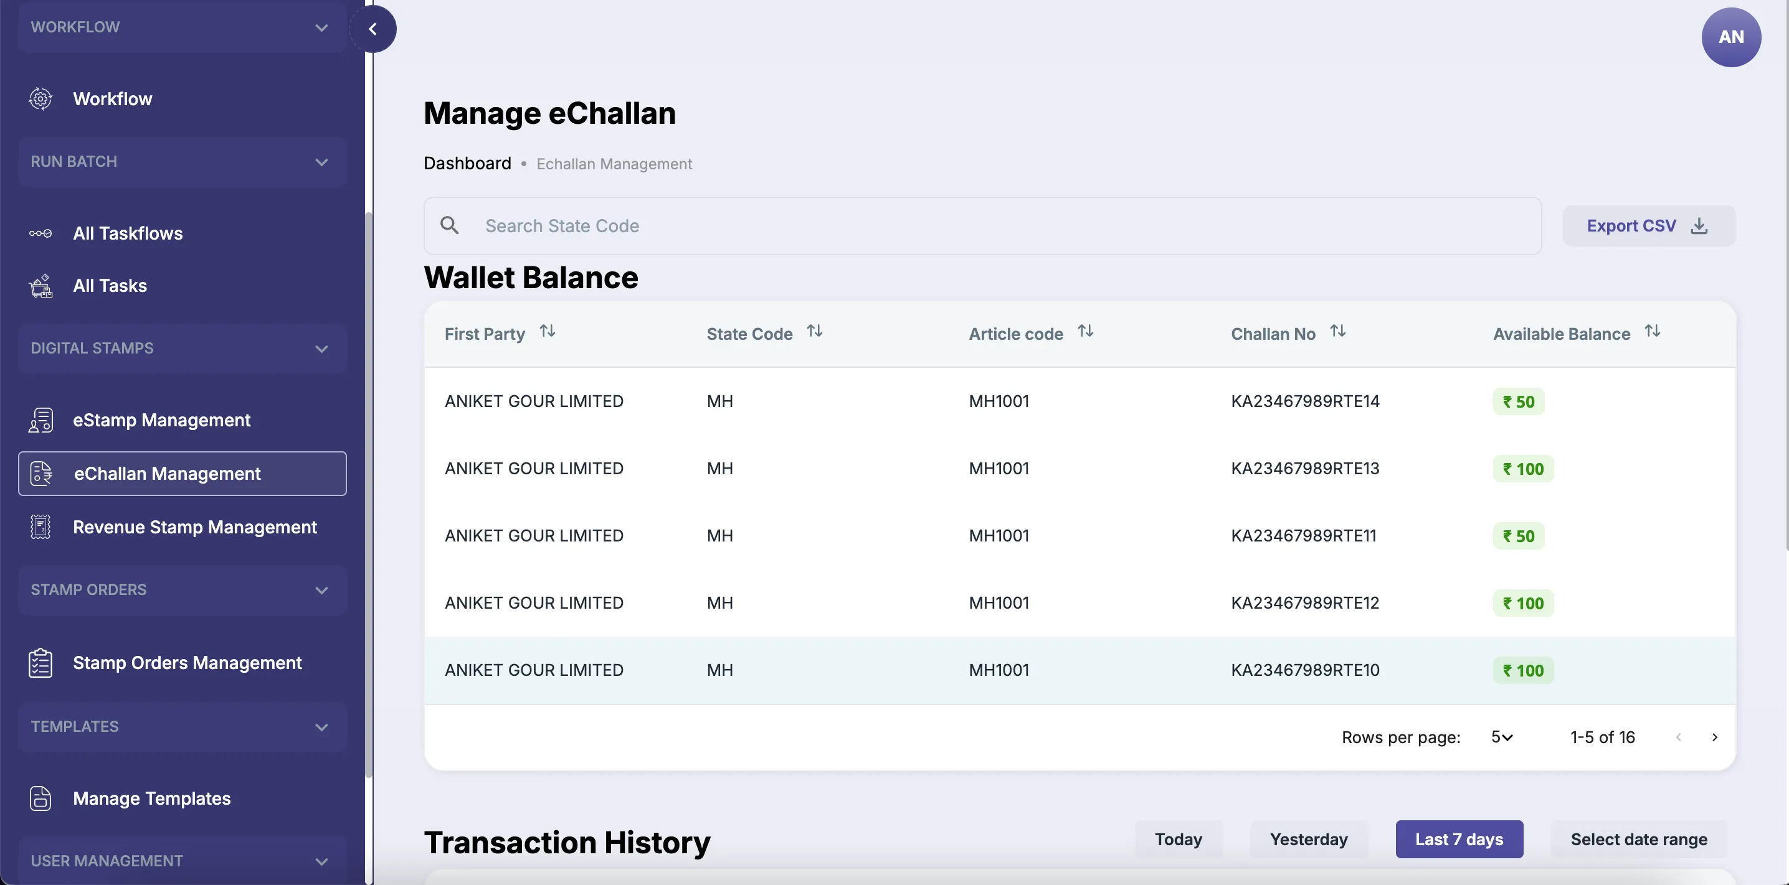Sort by Challan No column arrows
The width and height of the screenshot is (1789, 885).
[x=1337, y=331]
